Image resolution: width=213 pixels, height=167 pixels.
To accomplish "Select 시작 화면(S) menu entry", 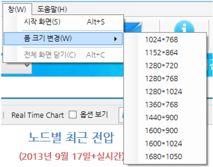I will pyautogui.click(x=63, y=22).
